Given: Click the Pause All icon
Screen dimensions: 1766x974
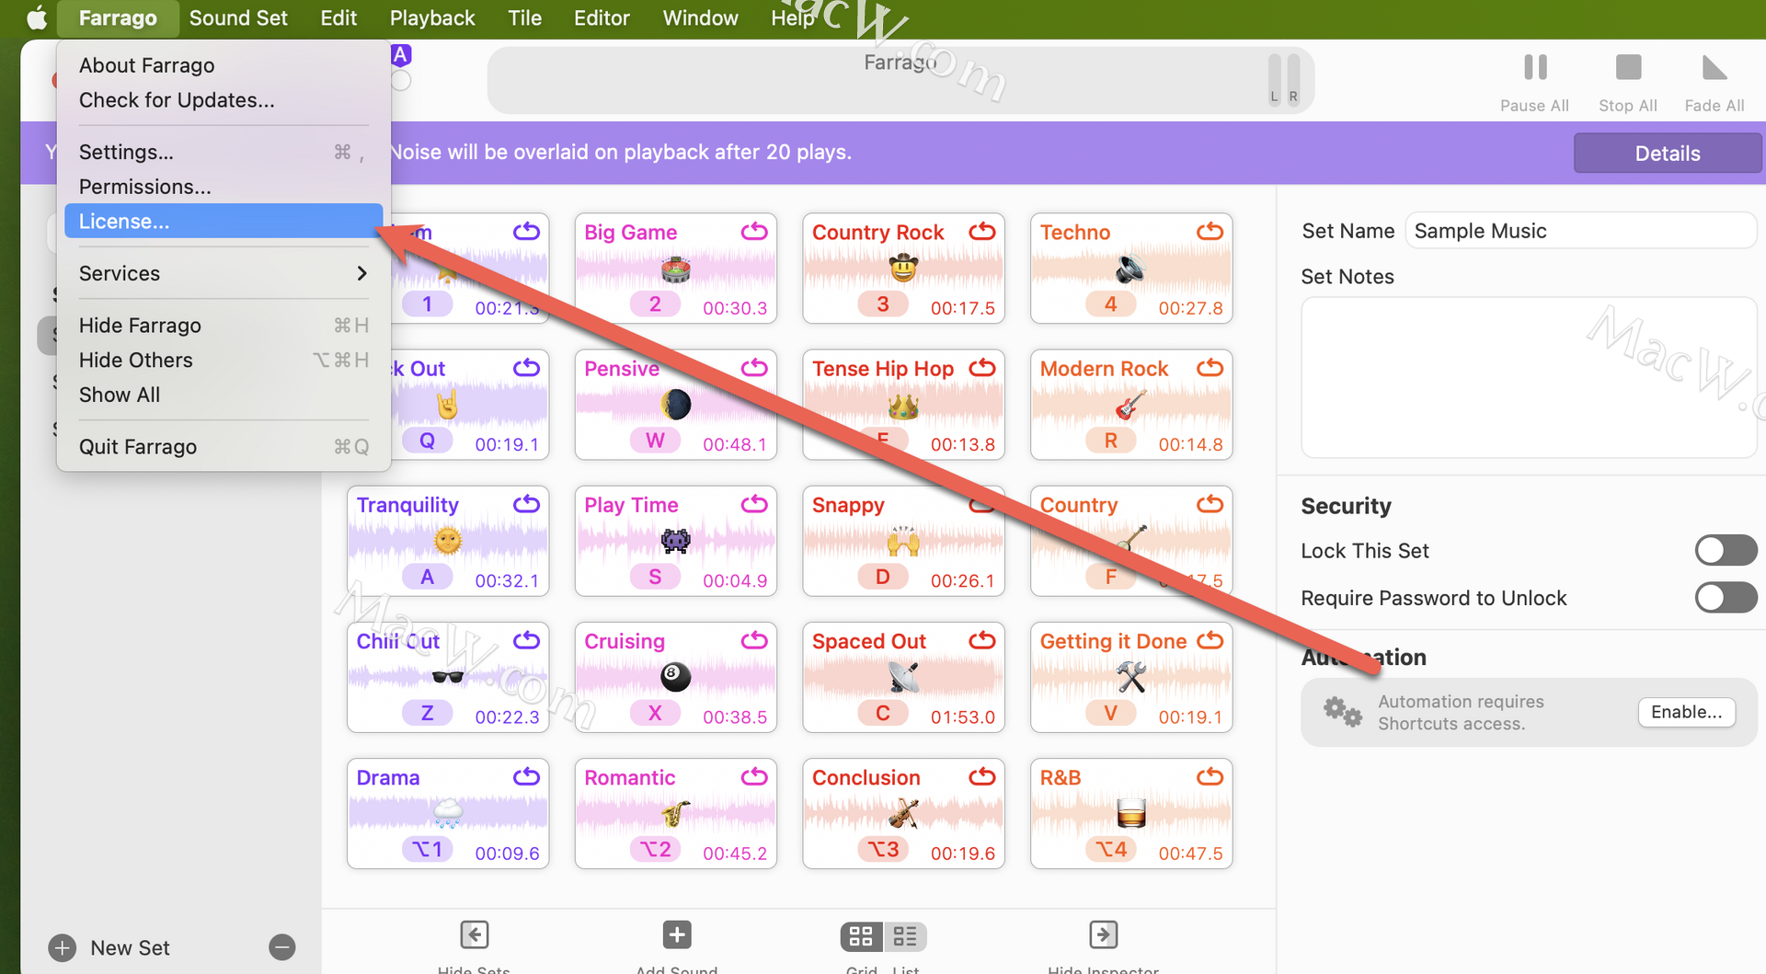Looking at the screenshot, I should [1534, 68].
